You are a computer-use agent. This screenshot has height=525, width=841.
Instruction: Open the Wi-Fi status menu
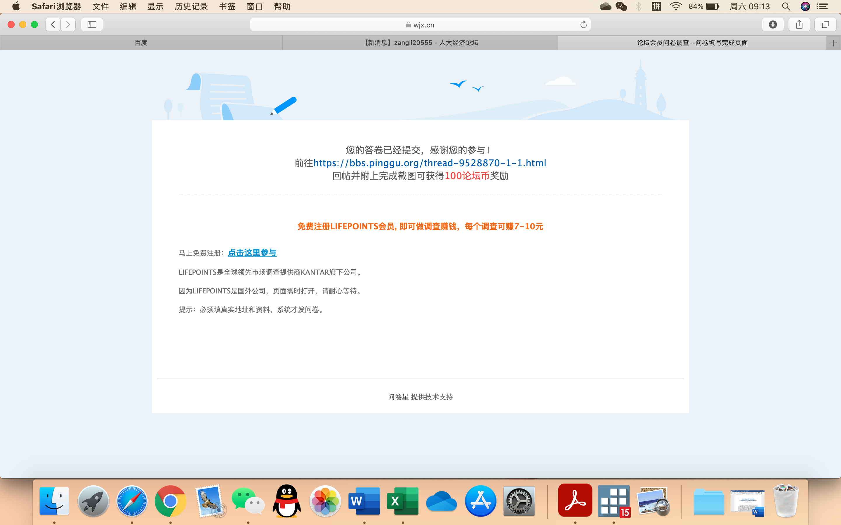point(676,7)
